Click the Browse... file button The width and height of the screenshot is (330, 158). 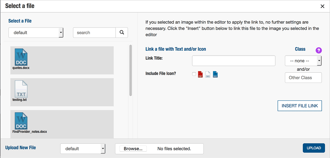(133, 149)
